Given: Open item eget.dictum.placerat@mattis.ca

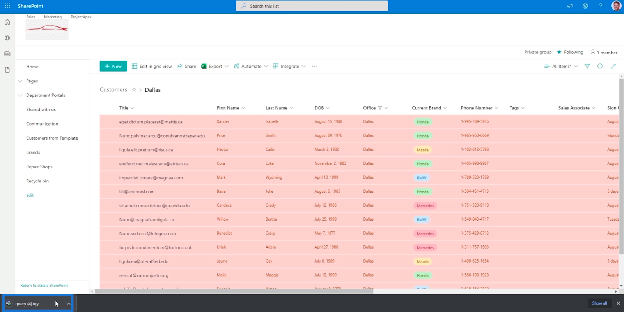Looking at the screenshot, I should (x=151, y=122).
